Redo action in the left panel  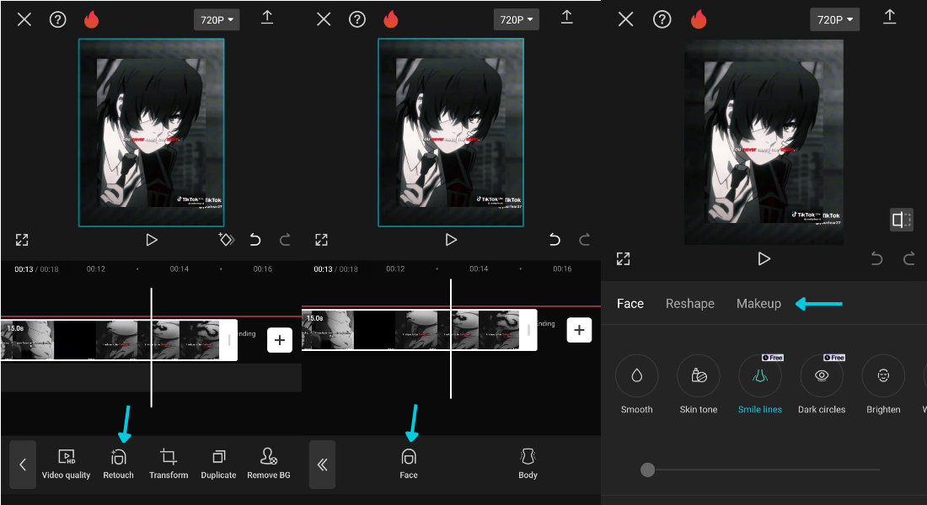tap(285, 240)
